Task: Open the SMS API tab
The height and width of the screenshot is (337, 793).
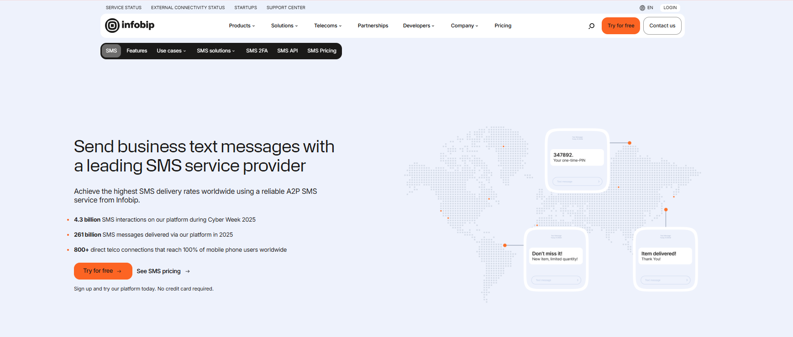Action: point(288,51)
